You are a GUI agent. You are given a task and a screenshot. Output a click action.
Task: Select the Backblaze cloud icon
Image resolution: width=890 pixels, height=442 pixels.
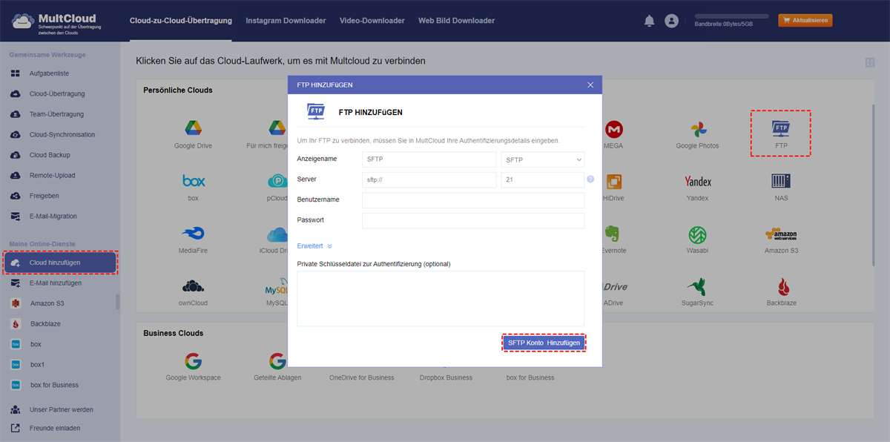(x=781, y=287)
